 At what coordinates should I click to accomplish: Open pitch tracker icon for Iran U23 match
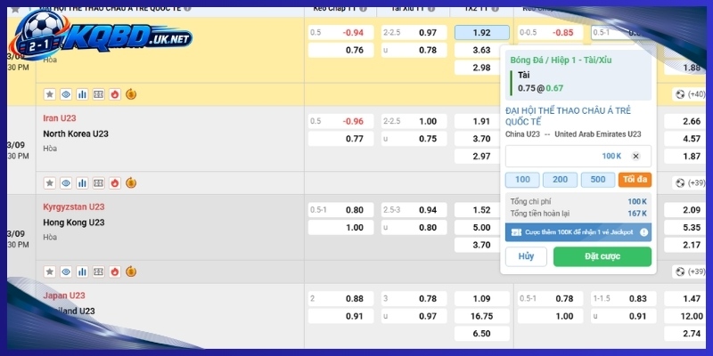click(99, 183)
